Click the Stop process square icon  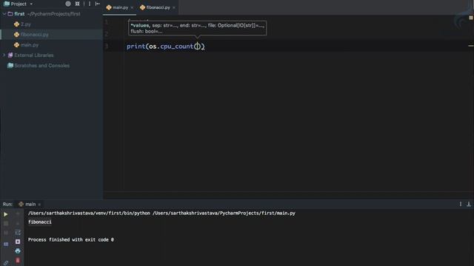6,223
